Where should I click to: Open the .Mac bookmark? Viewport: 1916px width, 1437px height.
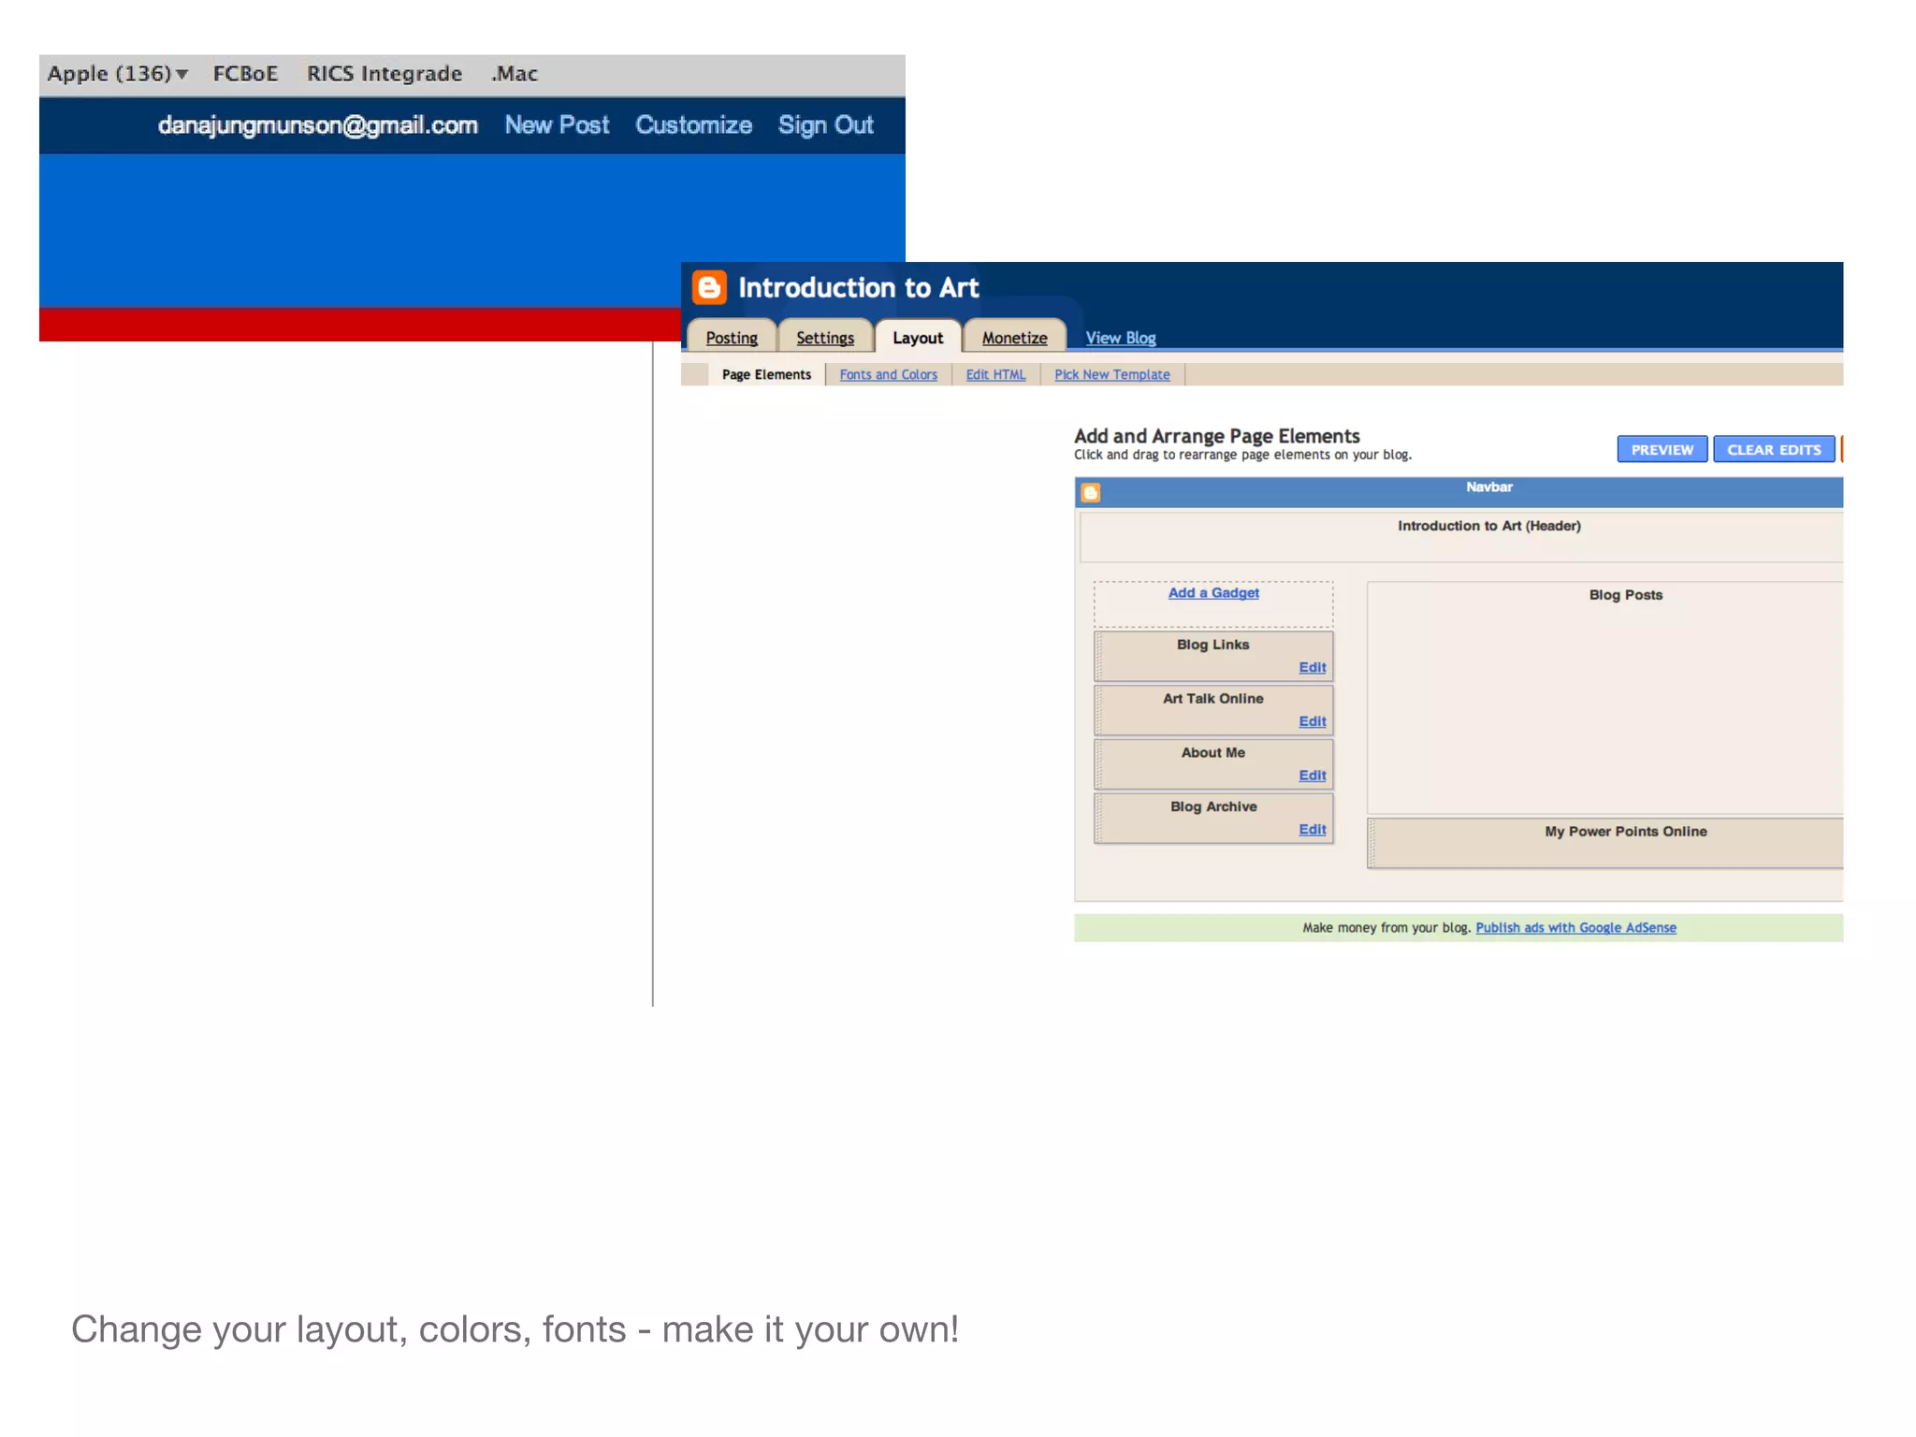515,74
